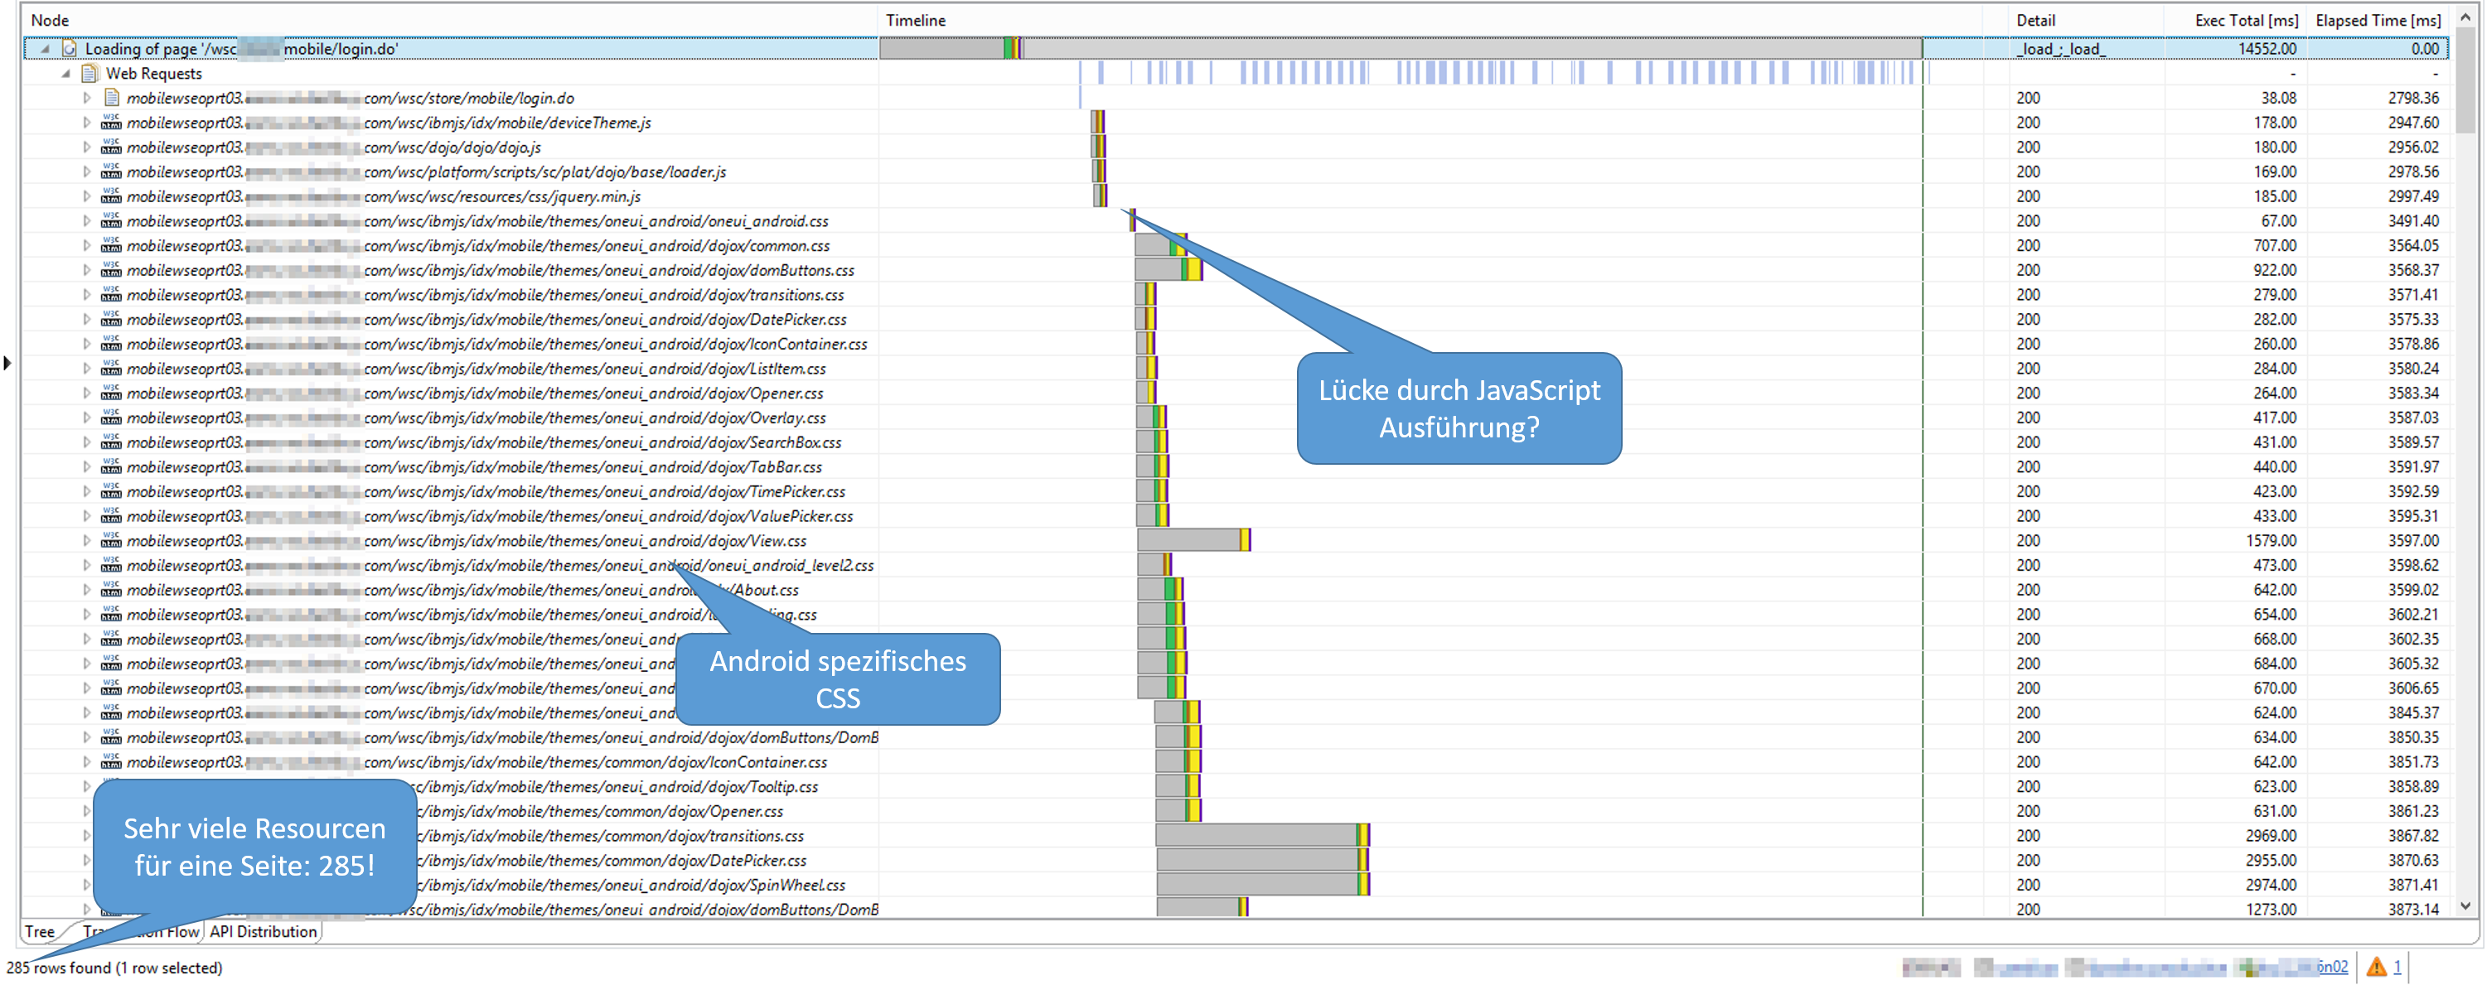2487x985 pixels.
Task: Click the Web Requests document icon
Action: pyautogui.click(x=90, y=74)
